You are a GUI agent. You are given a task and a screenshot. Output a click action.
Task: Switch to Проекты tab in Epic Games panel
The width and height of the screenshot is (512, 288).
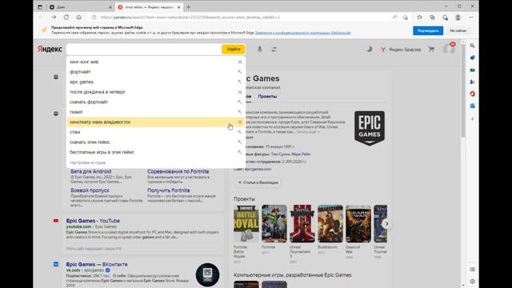coord(267,96)
